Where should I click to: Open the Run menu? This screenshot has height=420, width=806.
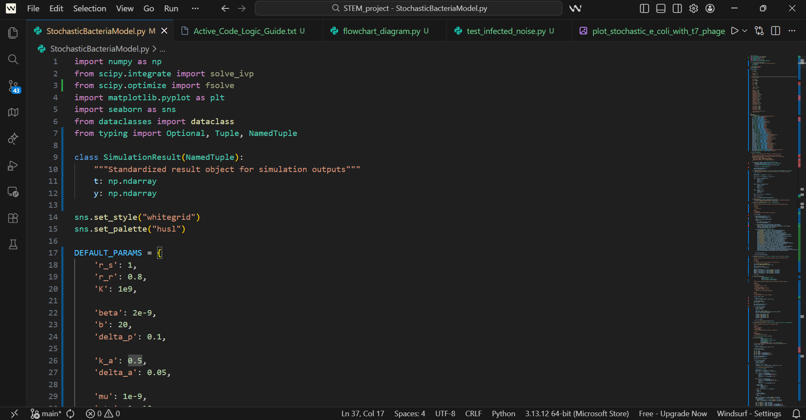pos(171,8)
